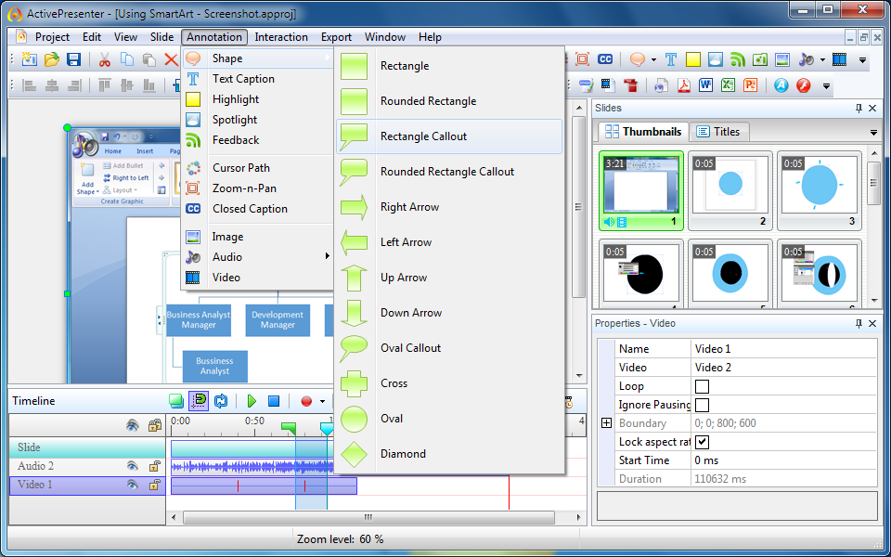The height and width of the screenshot is (557, 891).
Task: Open the Interaction menu
Action: (x=281, y=37)
